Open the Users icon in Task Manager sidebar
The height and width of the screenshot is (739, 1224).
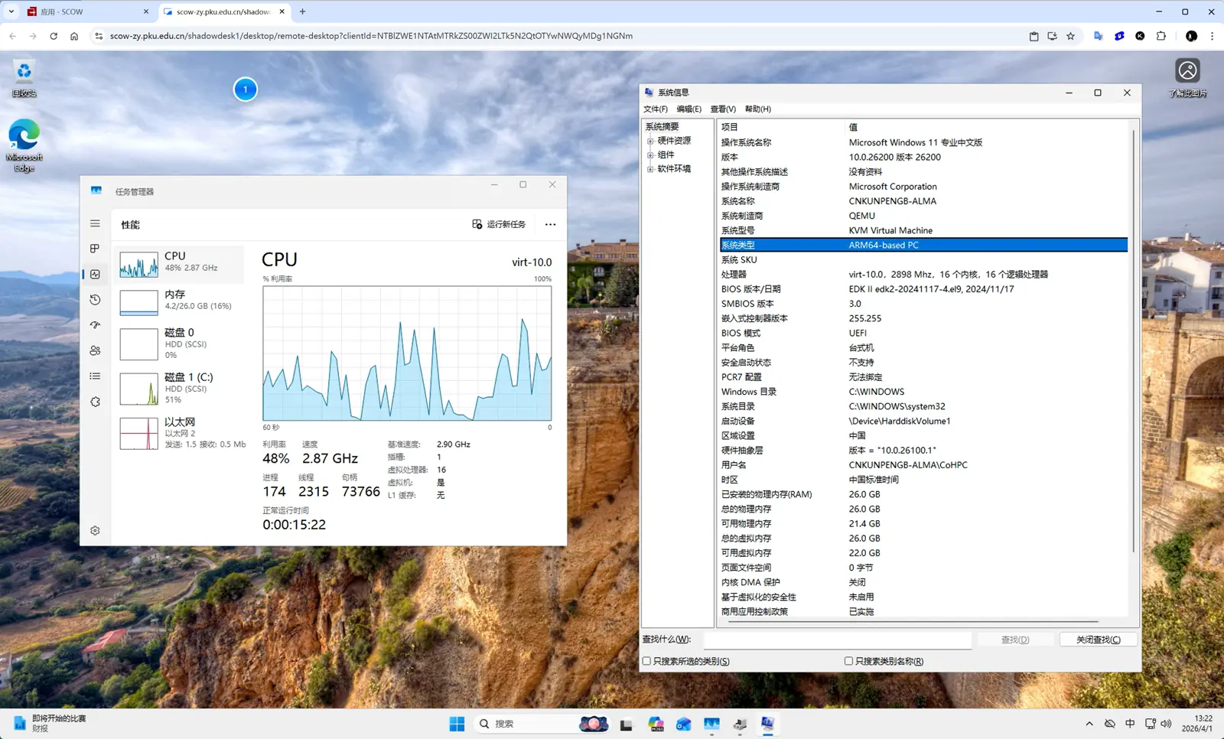(95, 350)
